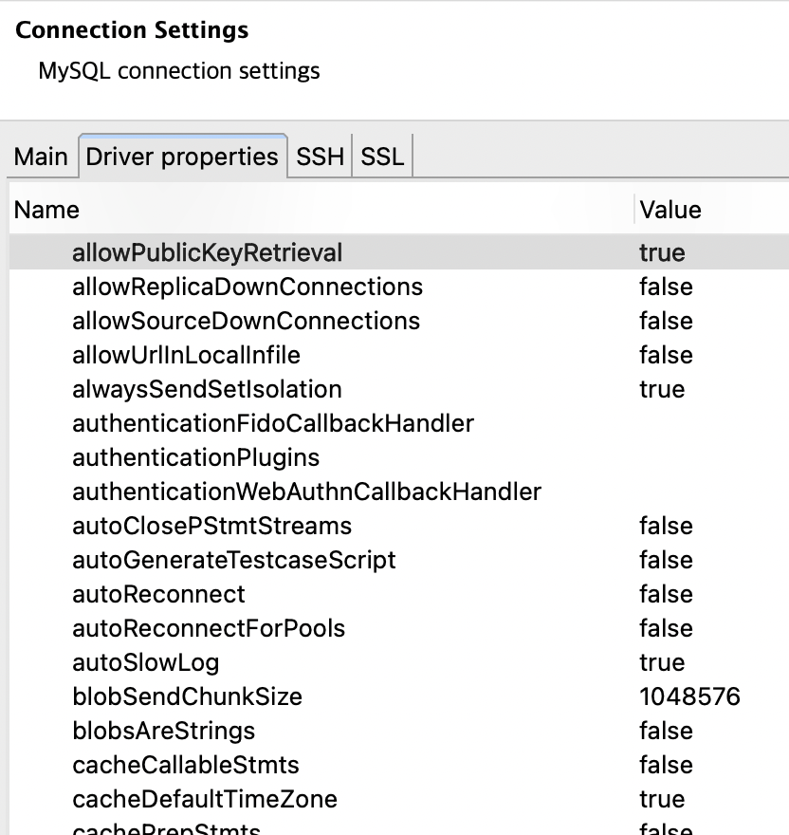This screenshot has height=835, width=789.
Task: Select the alwaysSendSetIsolation property
Action: pos(207,389)
